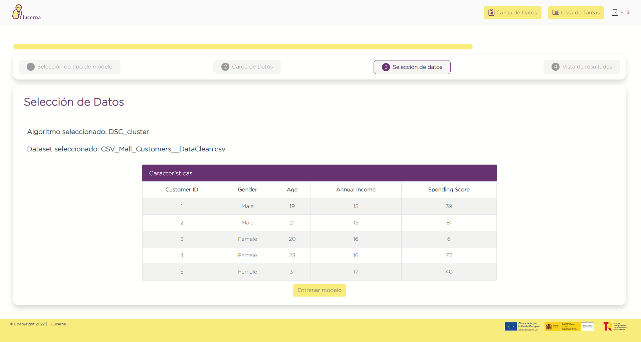Click the step 1 number circle
641x342 pixels.
(x=31, y=67)
